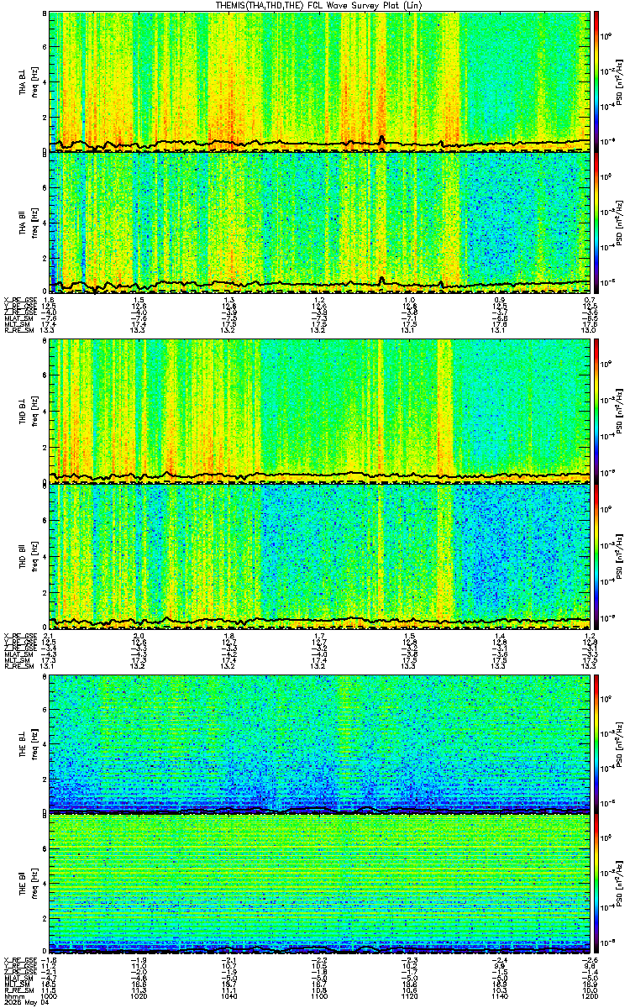Select the THA Bll spectrogram panel

tap(319, 223)
